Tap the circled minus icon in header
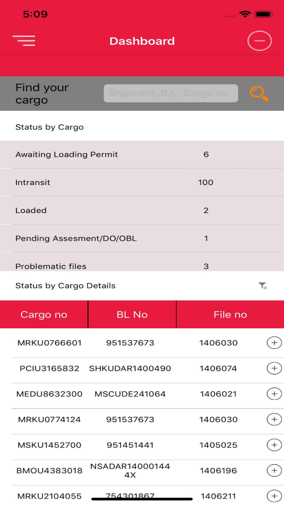Viewport: 284px width, 505px height. click(259, 41)
